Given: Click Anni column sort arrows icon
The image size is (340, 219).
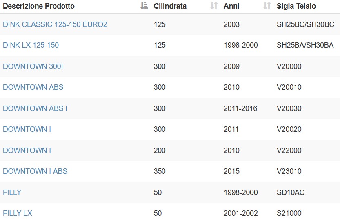Looking at the screenshot, I should 267,6.
